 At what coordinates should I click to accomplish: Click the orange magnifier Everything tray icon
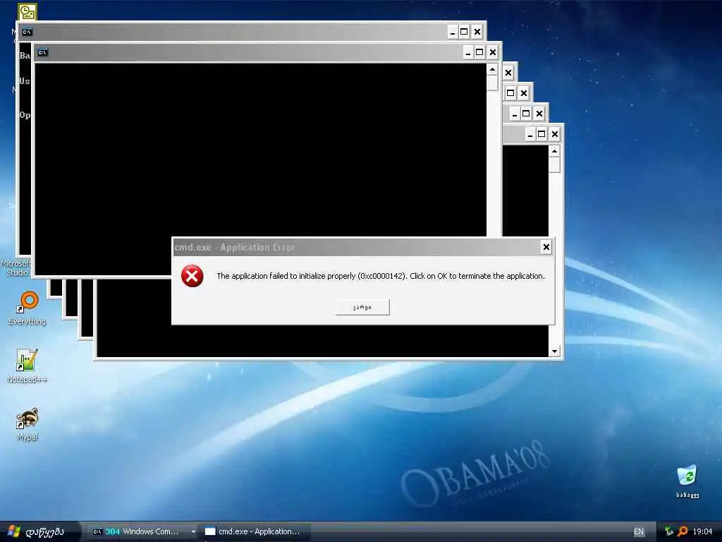point(683,531)
